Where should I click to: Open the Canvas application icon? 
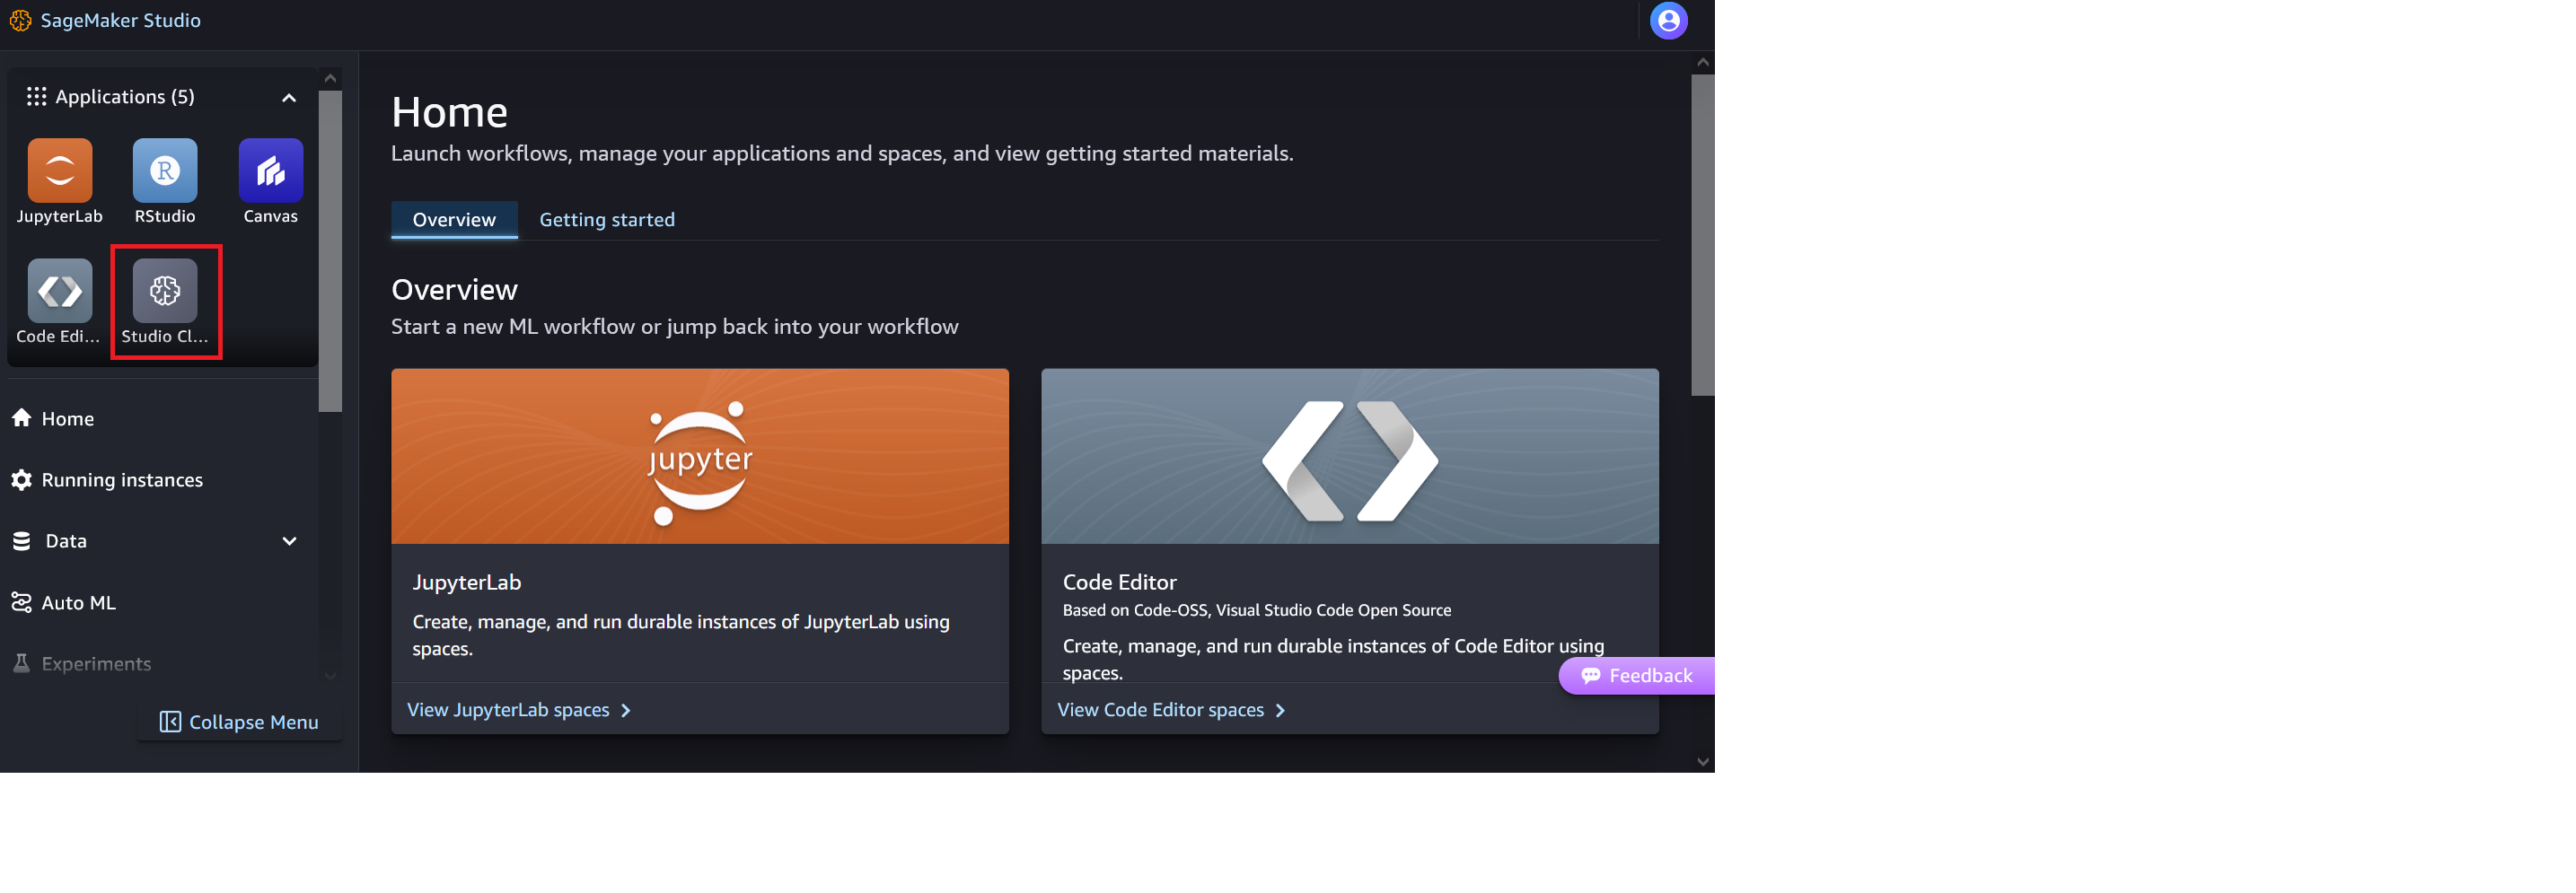click(x=271, y=170)
